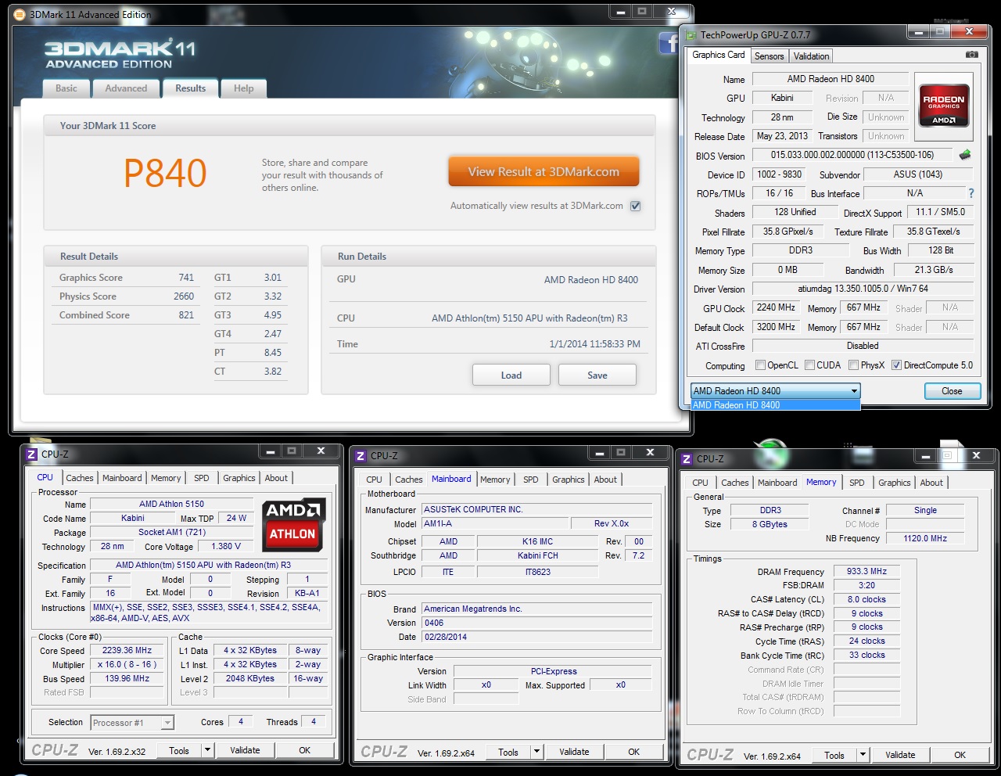1001x776 pixels.
Task: Click the Graphics Score value 741
Action: coord(186,278)
